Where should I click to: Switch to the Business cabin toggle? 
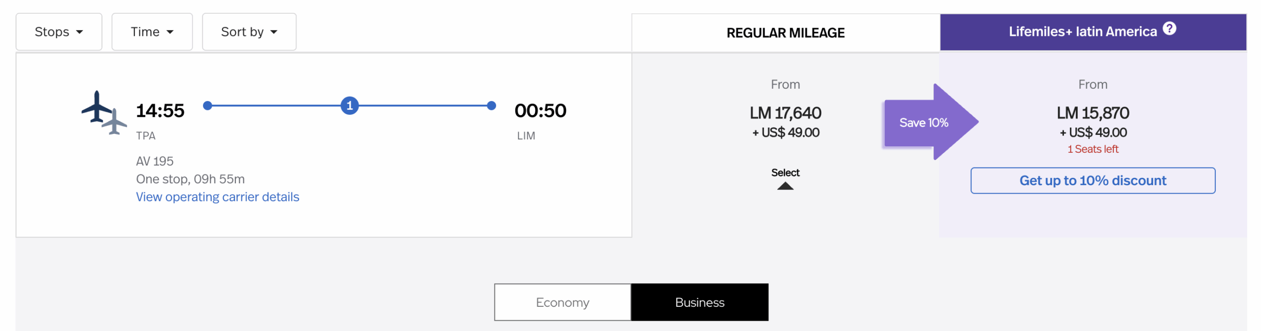coord(699,302)
